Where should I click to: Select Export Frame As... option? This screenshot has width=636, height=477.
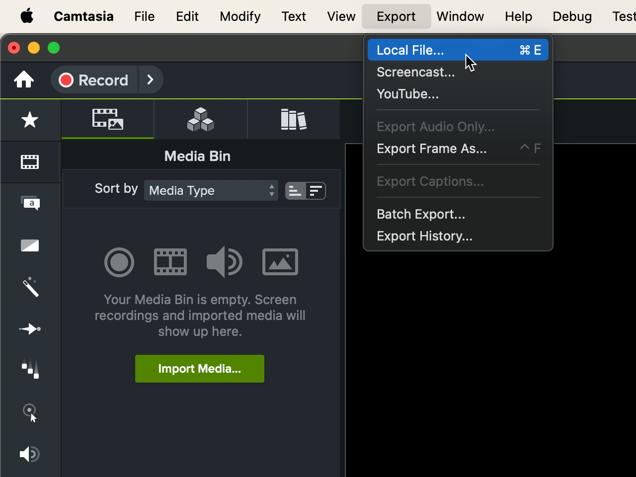pos(431,149)
